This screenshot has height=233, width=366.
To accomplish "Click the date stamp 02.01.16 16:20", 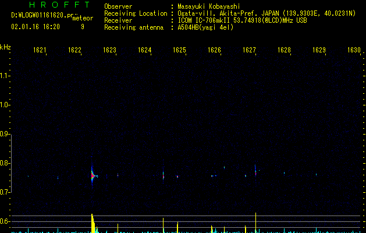I will point(35,27).
